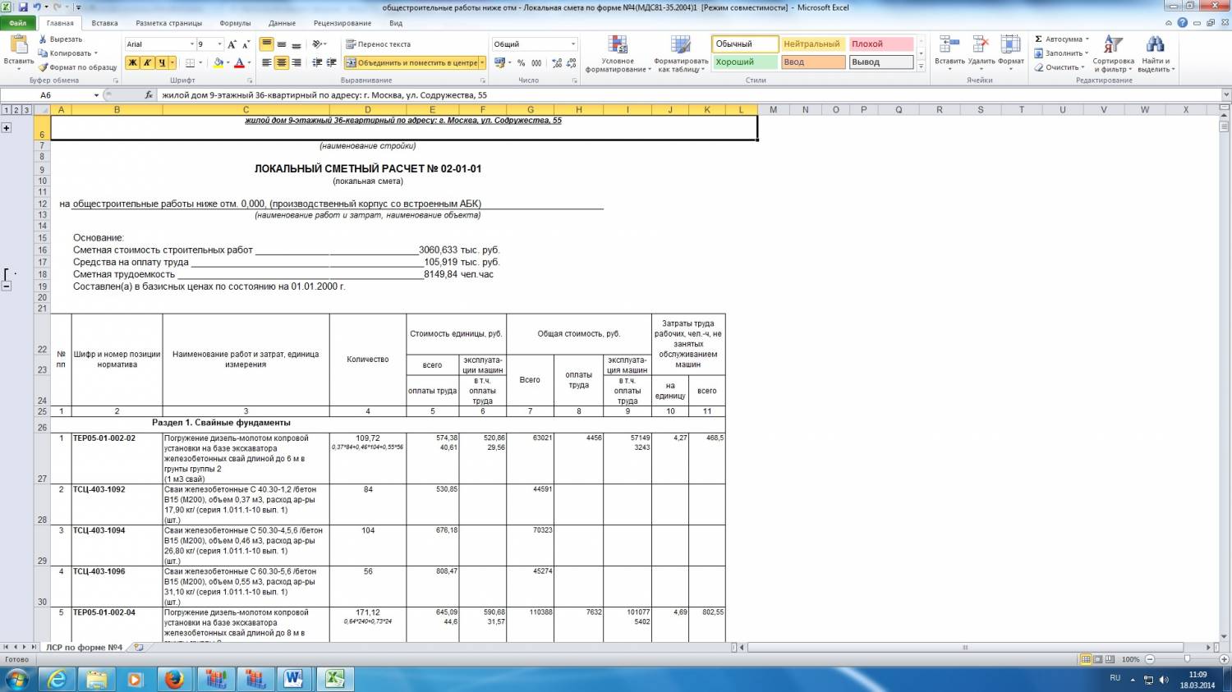Open Сортировка и фильтр sort icon
Screen dimensions: 1232x692
1113,45
